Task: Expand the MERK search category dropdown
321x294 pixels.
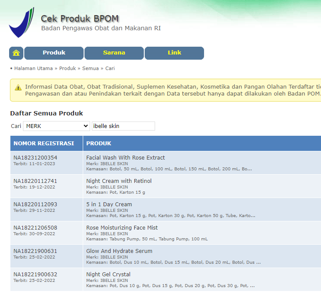Action: coord(56,126)
